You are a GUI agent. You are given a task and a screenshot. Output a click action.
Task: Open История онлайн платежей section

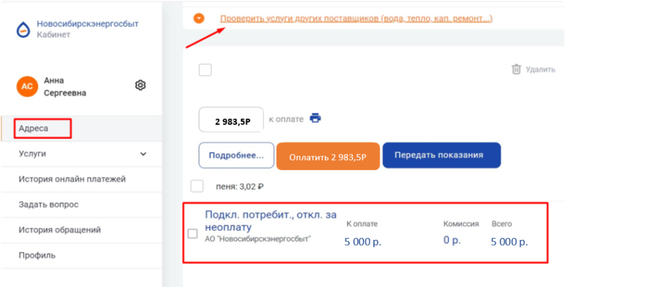coord(72,179)
